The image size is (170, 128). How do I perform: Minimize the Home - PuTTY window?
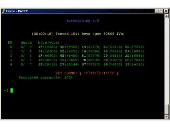157,11
